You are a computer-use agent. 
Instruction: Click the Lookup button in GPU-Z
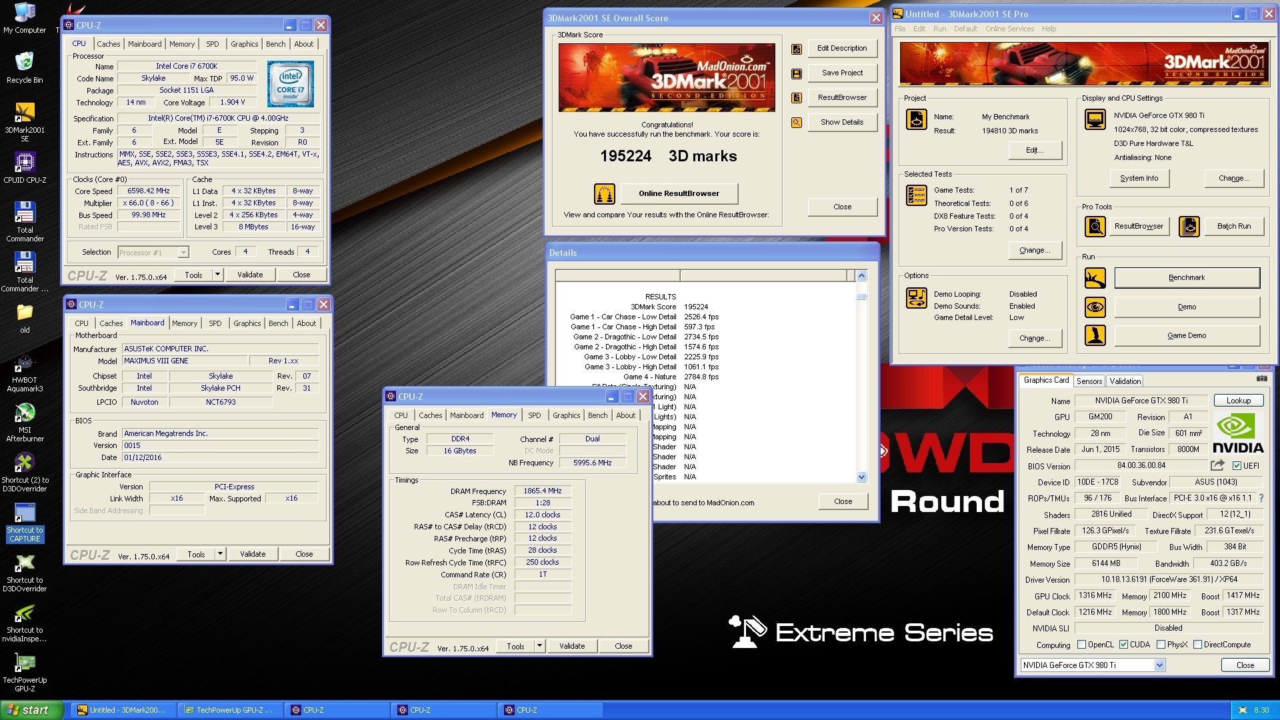[x=1238, y=401]
